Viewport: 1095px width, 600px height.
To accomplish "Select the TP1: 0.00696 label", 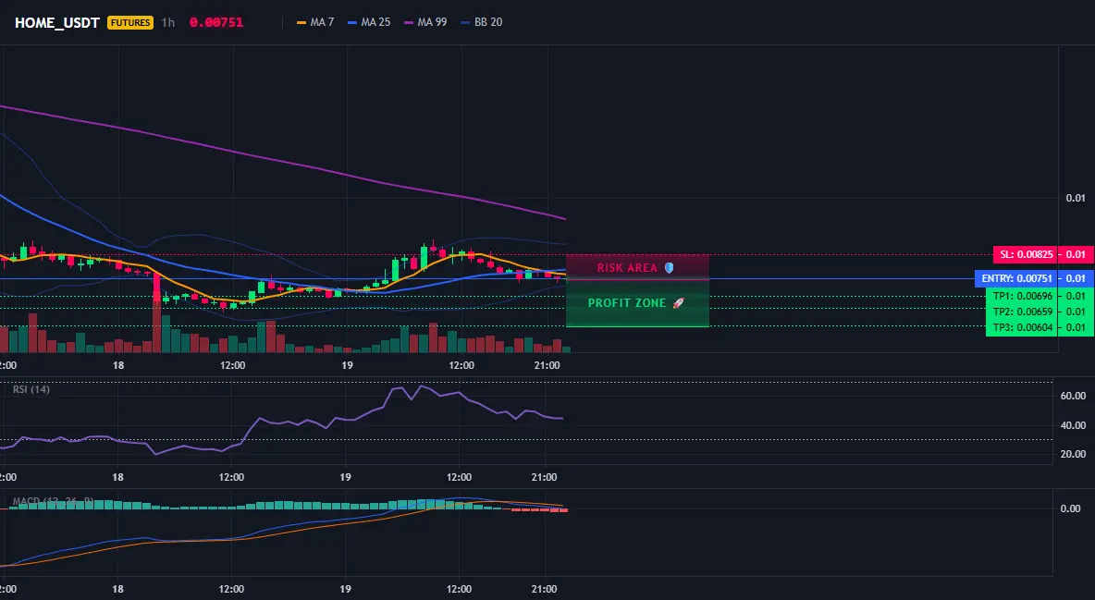I will [1022, 296].
